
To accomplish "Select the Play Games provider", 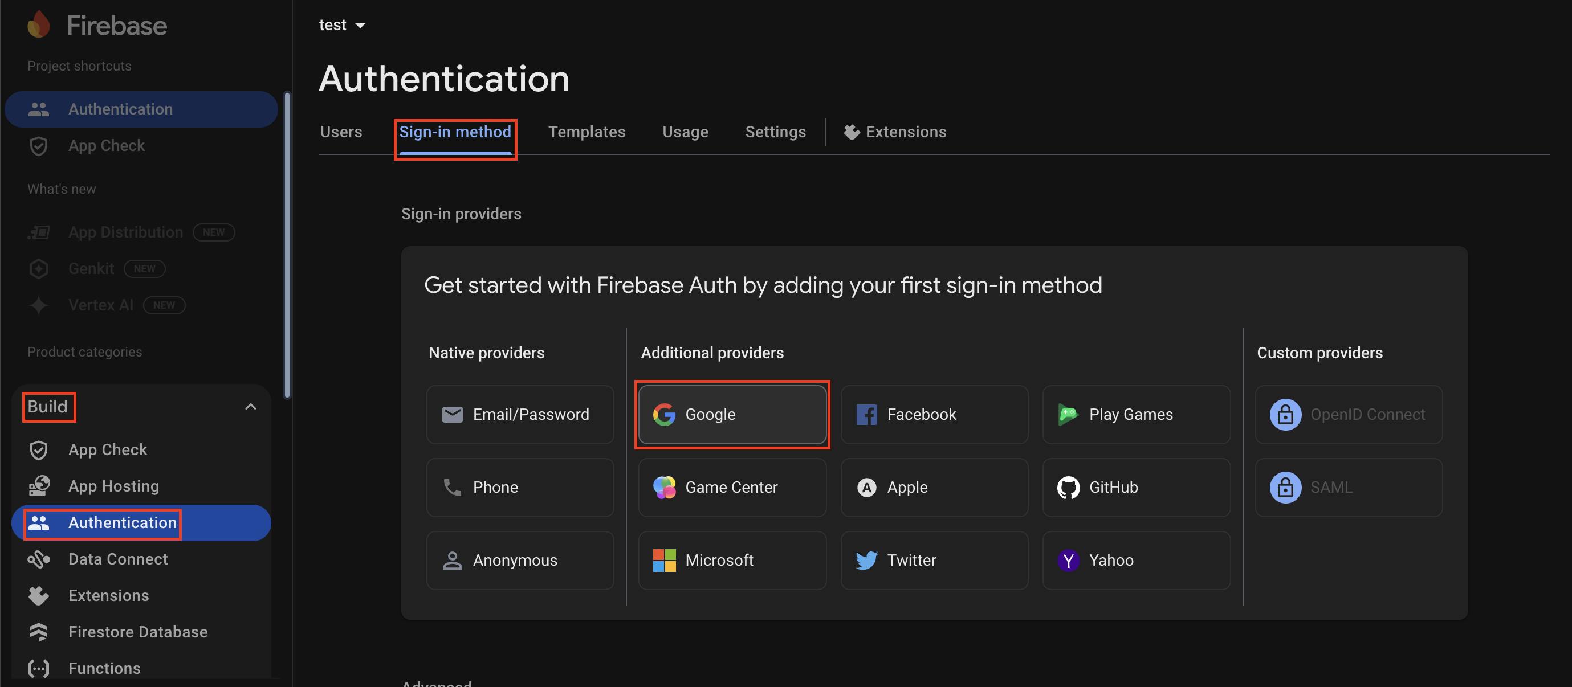I will [x=1137, y=414].
